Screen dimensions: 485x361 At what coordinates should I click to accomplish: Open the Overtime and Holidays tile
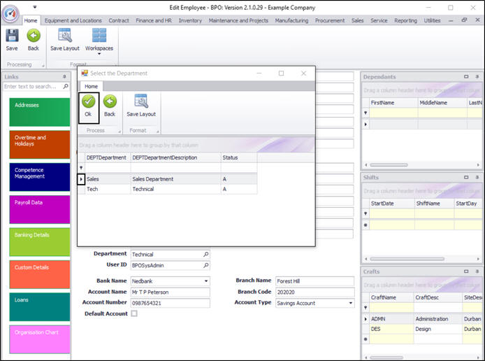coord(40,145)
